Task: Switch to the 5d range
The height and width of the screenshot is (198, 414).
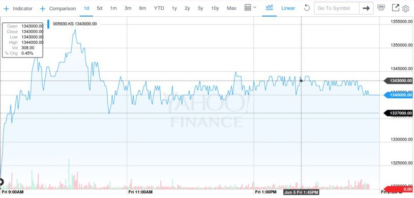Action: 99,8
